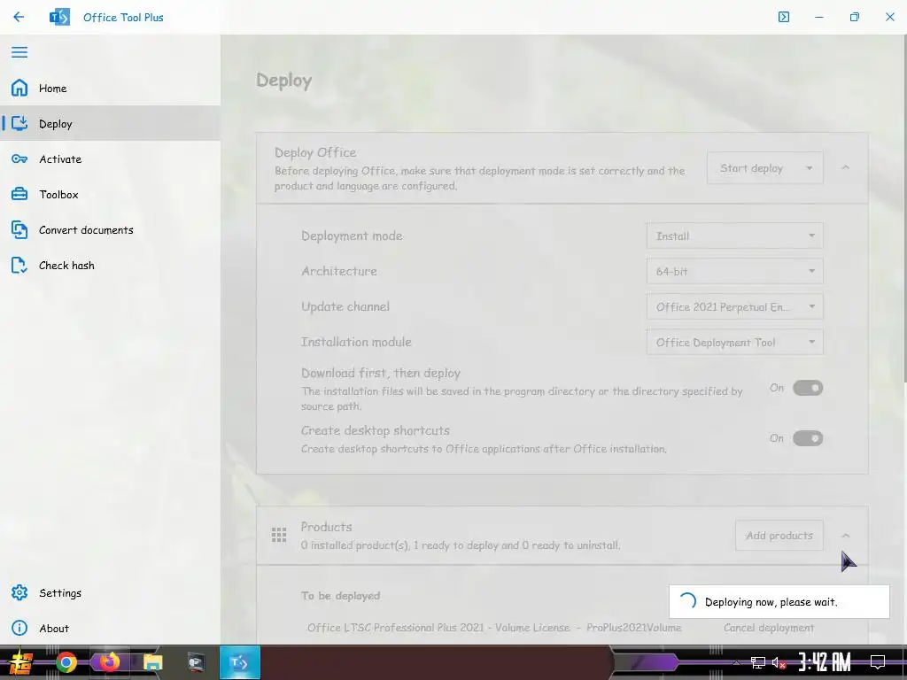The image size is (907, 680).
Task: Open the Toolbox page label
Action: [58, 195]
